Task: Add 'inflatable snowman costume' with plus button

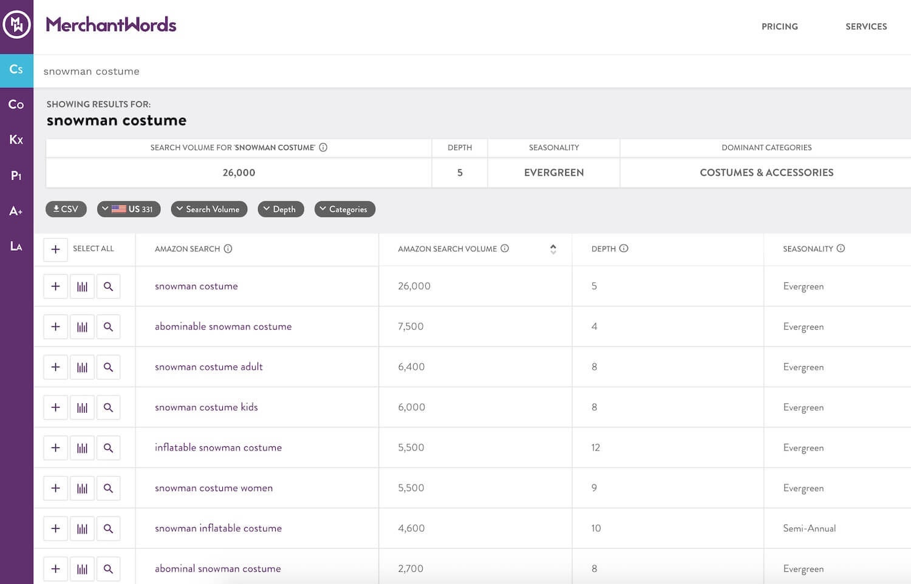Action: tap(55, 448)
